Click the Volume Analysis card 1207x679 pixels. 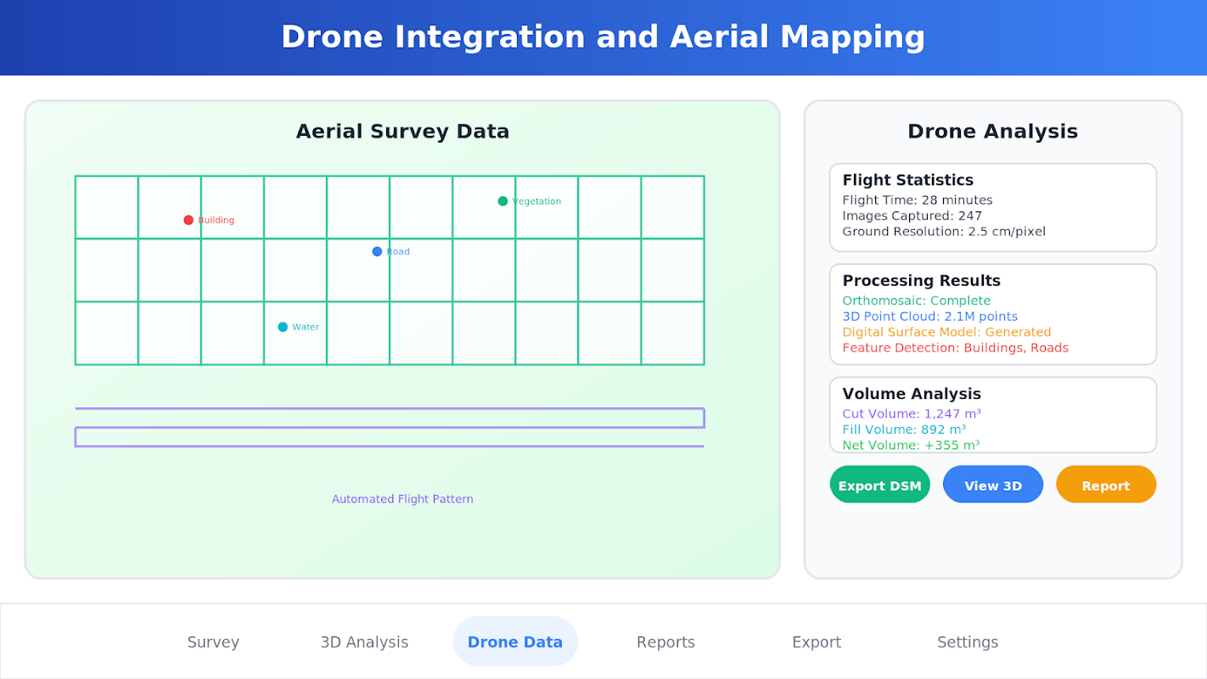(x=993, y=415)
